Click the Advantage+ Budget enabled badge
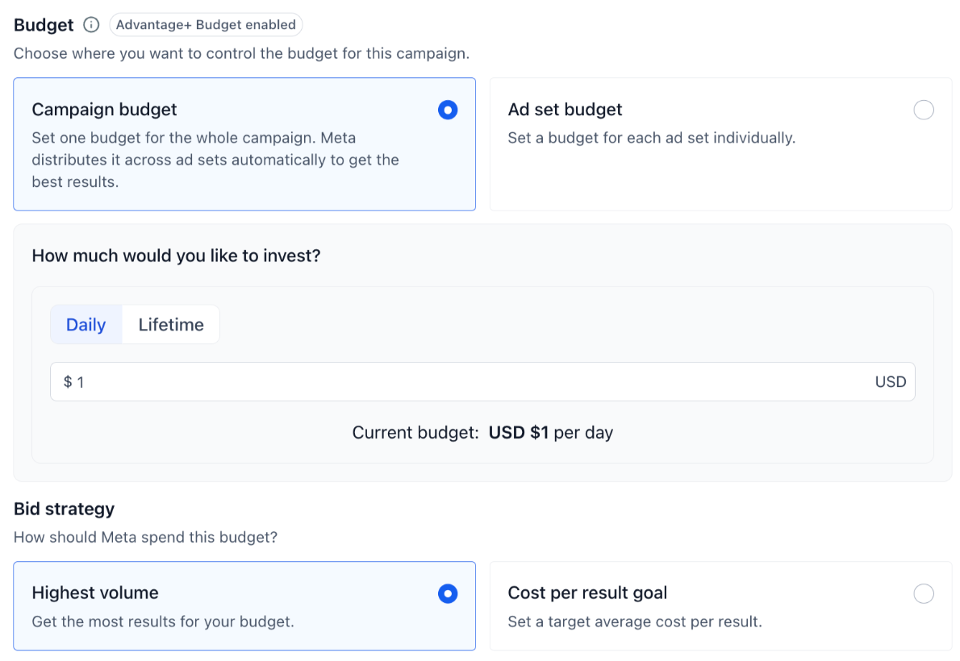The image size is (960, 661). coord(206,24)
